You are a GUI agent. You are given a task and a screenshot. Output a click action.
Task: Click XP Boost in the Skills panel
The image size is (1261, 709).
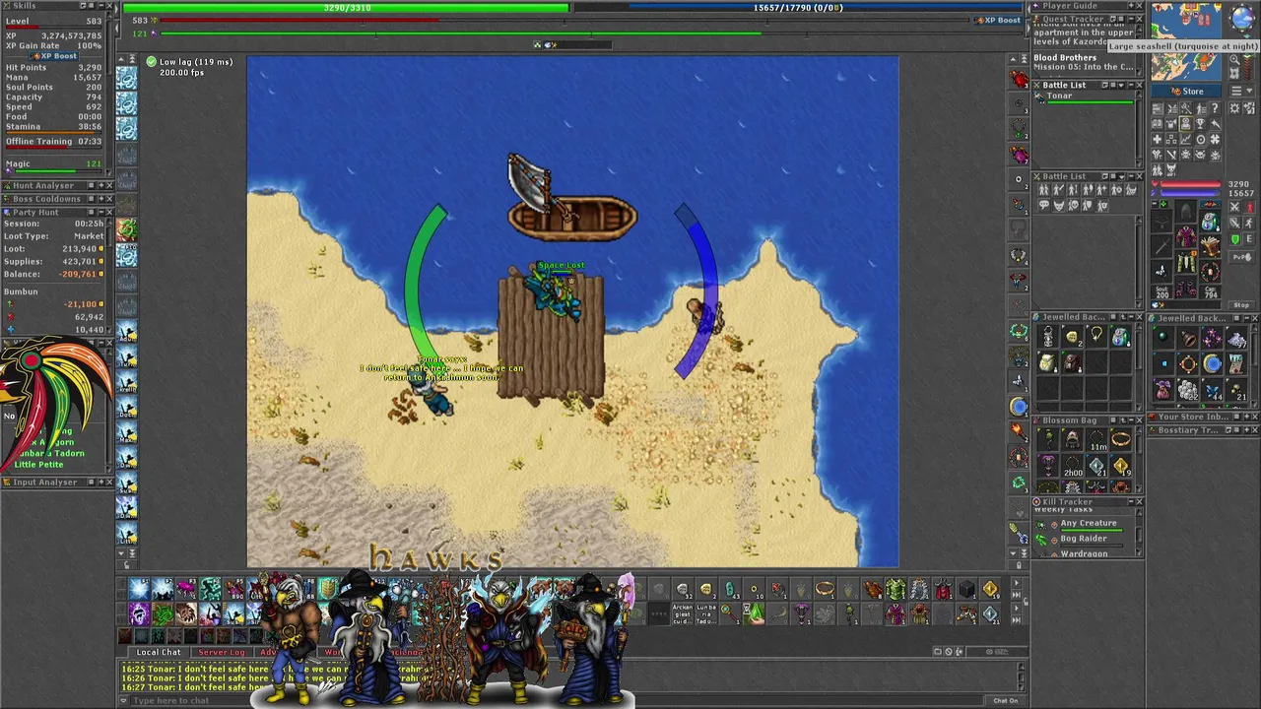pos(53,56)
